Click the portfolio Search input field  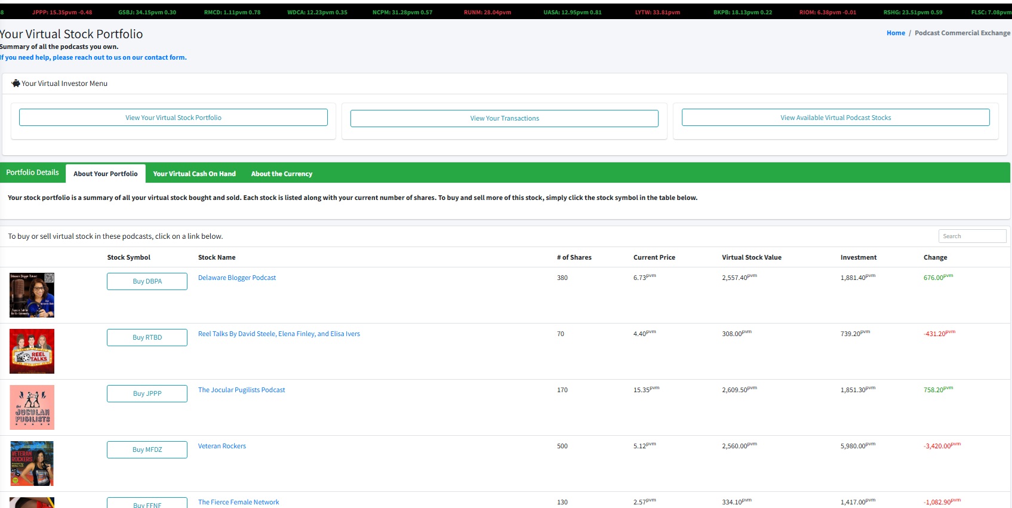972,236
